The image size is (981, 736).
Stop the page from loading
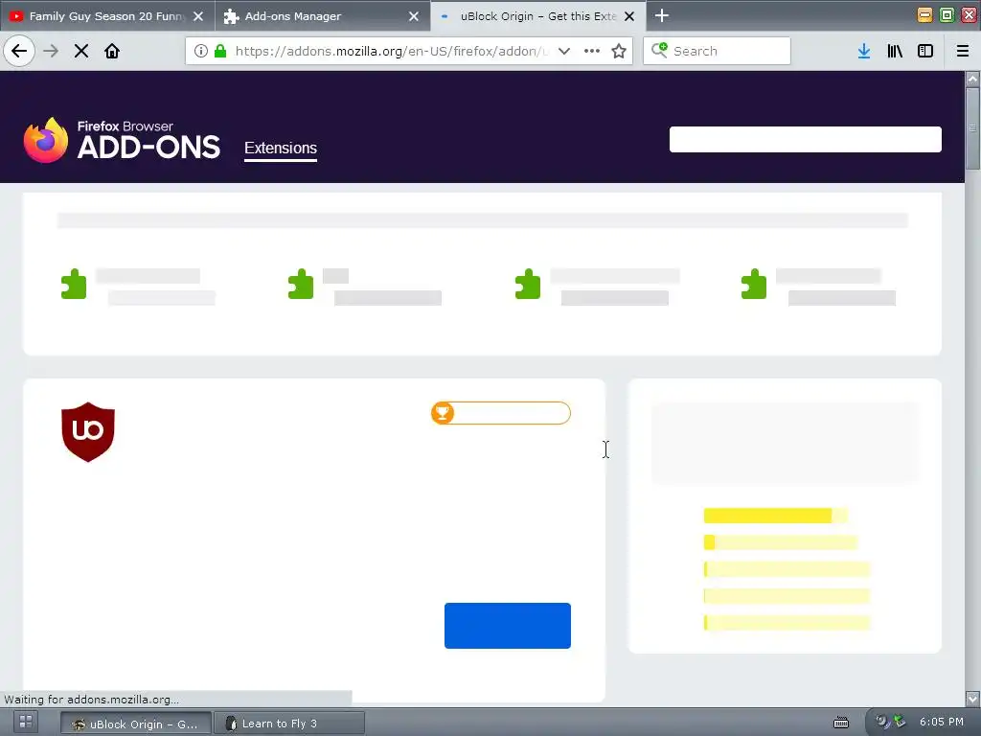click(81, 51)
